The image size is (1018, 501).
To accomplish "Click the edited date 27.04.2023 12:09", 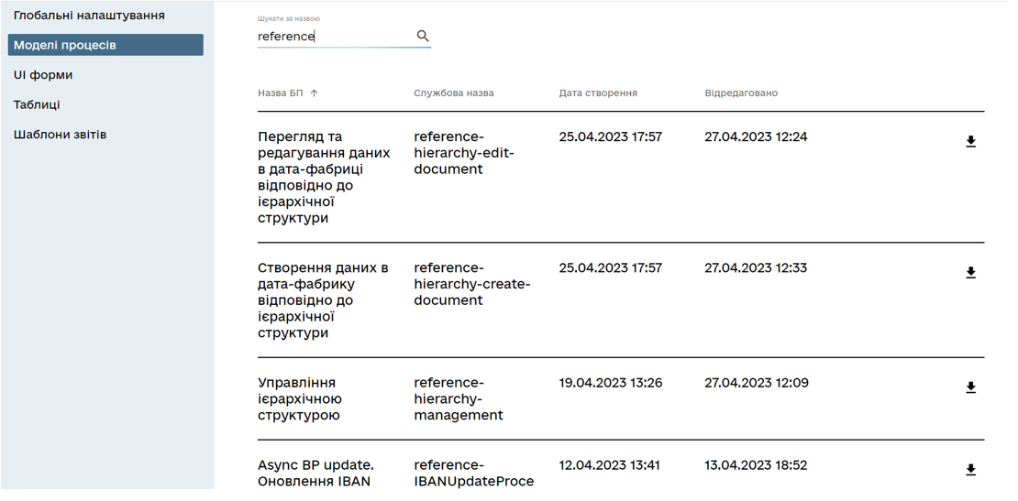I will [x=757, y=383].
